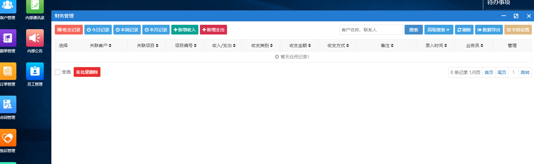Screen dimensions: 534x164
Task: Go to 首页 first page
Action: 489,72
